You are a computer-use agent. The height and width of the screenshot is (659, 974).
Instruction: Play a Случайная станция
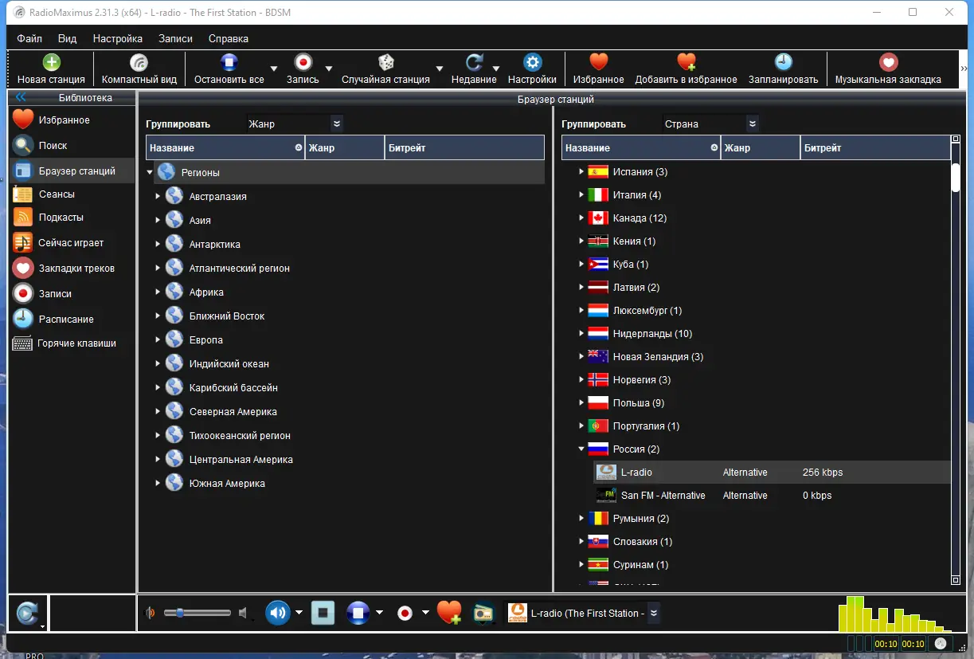click(x=385, y=69)
